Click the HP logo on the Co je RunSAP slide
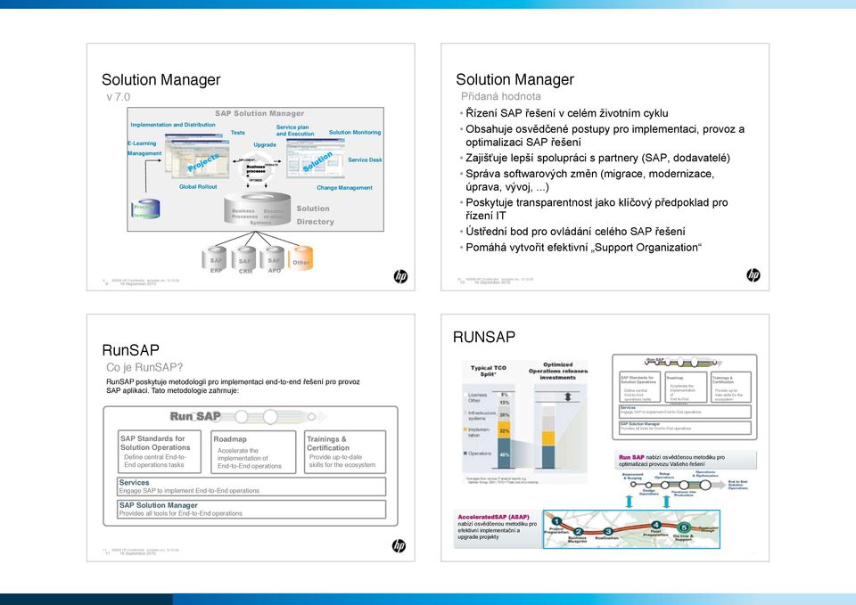 399,545
